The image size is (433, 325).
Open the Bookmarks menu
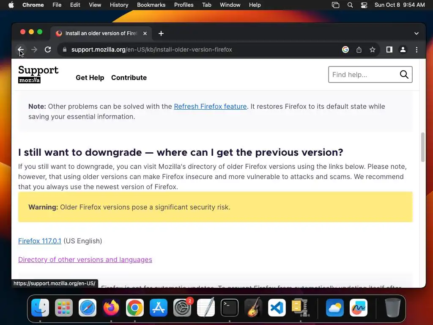point(151,5)
